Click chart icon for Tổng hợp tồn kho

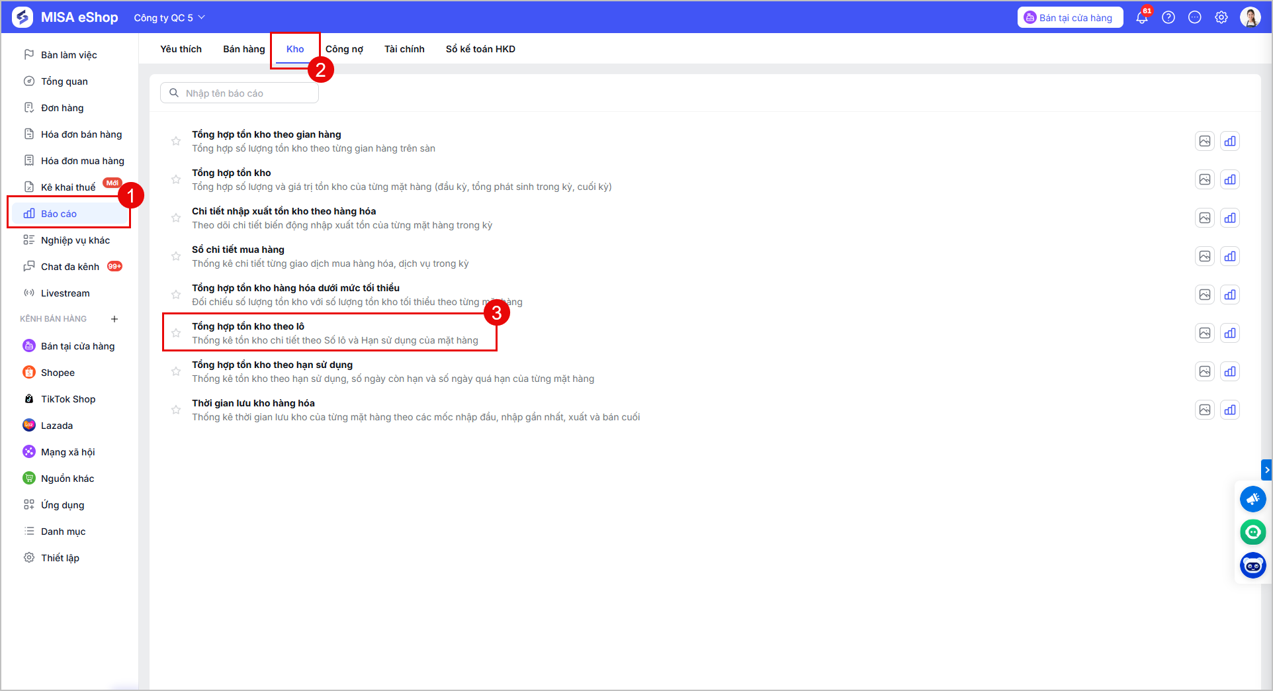pos(1230,179)
